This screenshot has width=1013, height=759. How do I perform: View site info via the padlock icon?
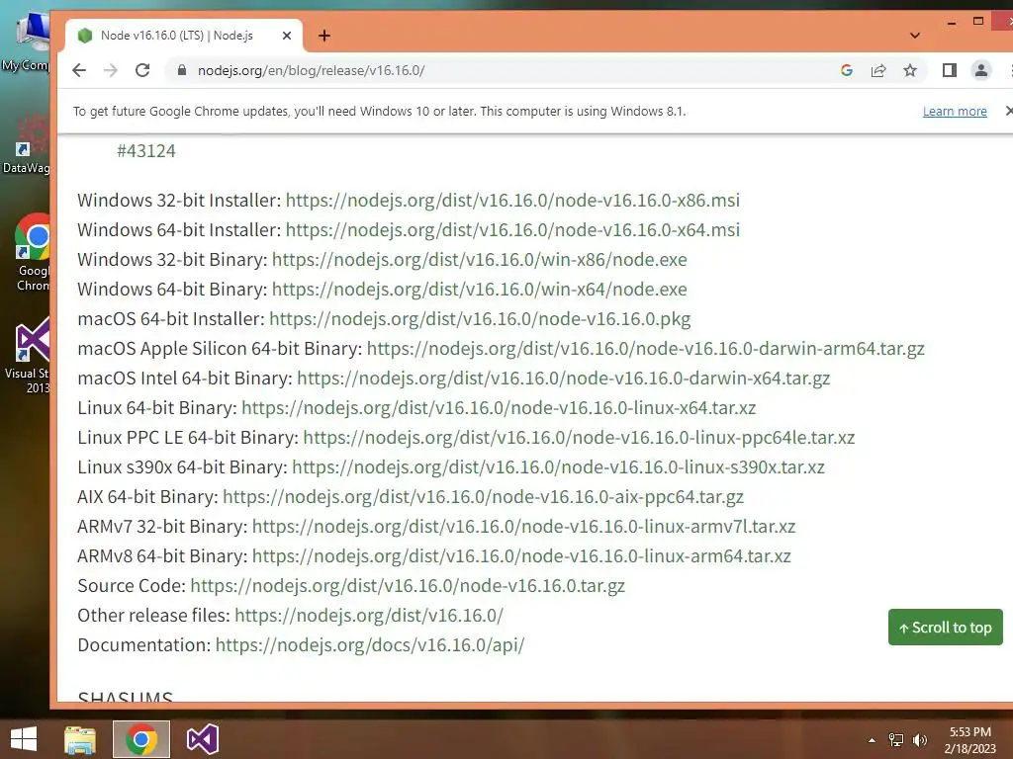point(182,70)
